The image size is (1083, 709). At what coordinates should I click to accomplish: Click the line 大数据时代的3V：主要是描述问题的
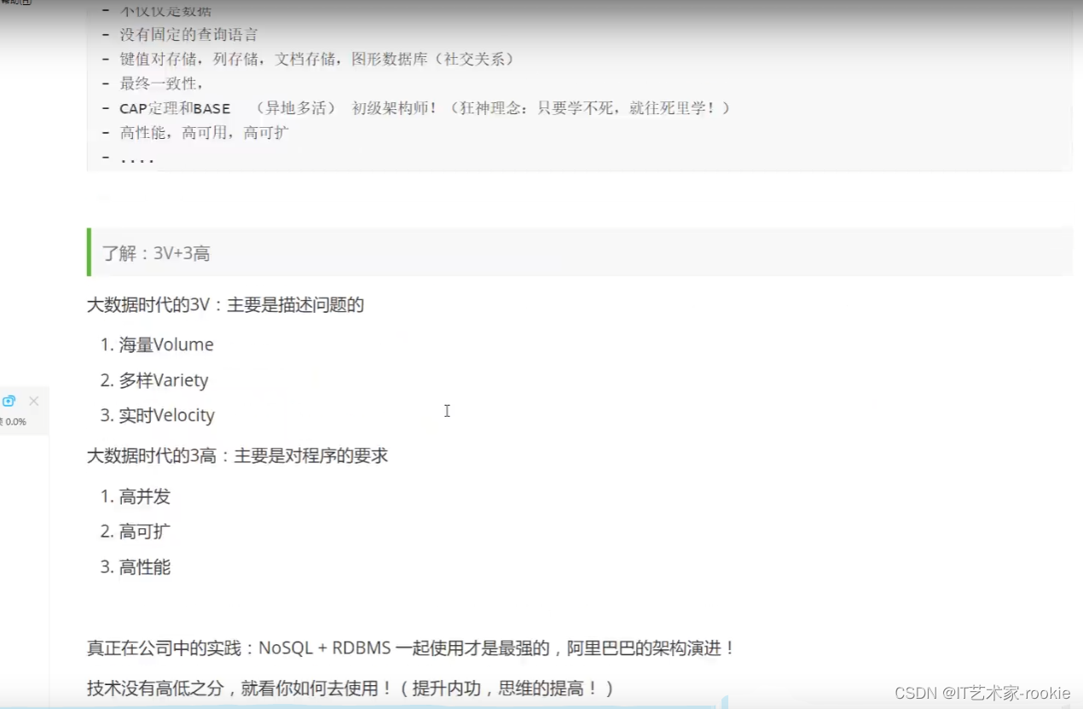(225, 304)
